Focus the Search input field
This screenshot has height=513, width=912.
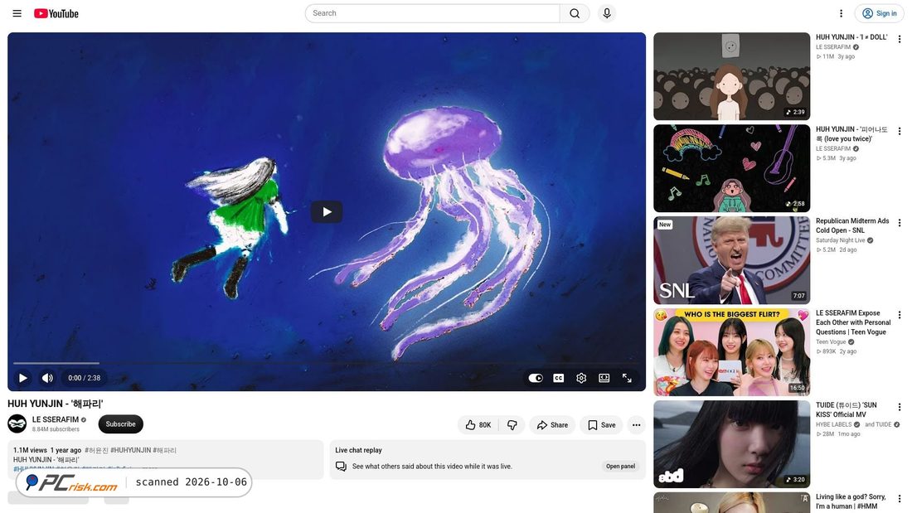click(432, 13)
